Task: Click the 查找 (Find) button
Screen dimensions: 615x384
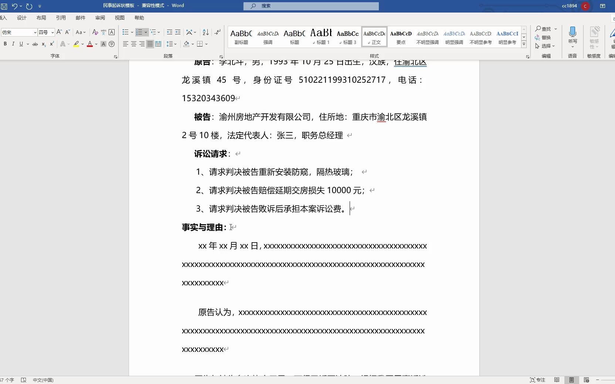Action: coord(543,29)
